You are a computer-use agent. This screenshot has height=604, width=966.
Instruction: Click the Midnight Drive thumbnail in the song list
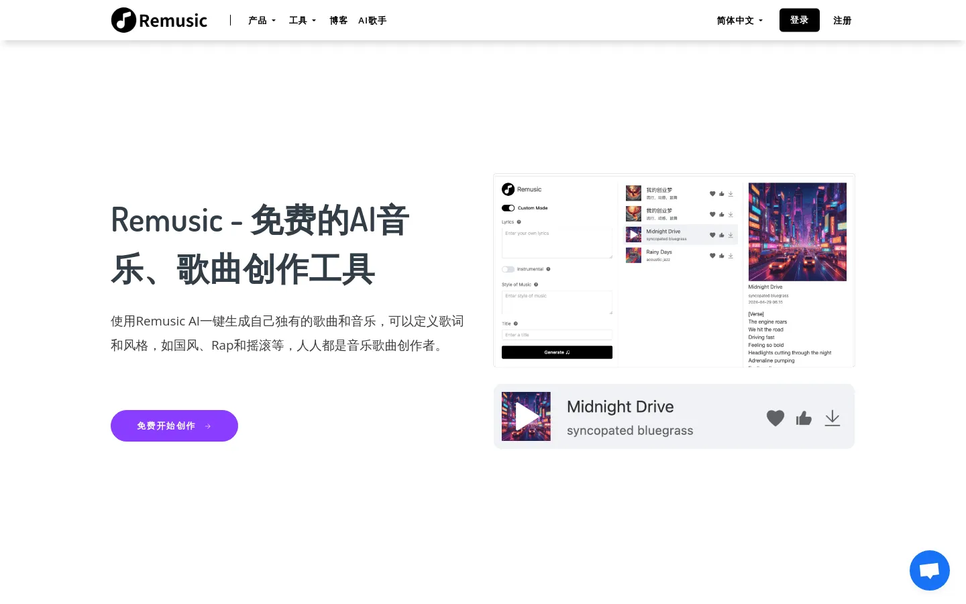click(x=633, y=234)
